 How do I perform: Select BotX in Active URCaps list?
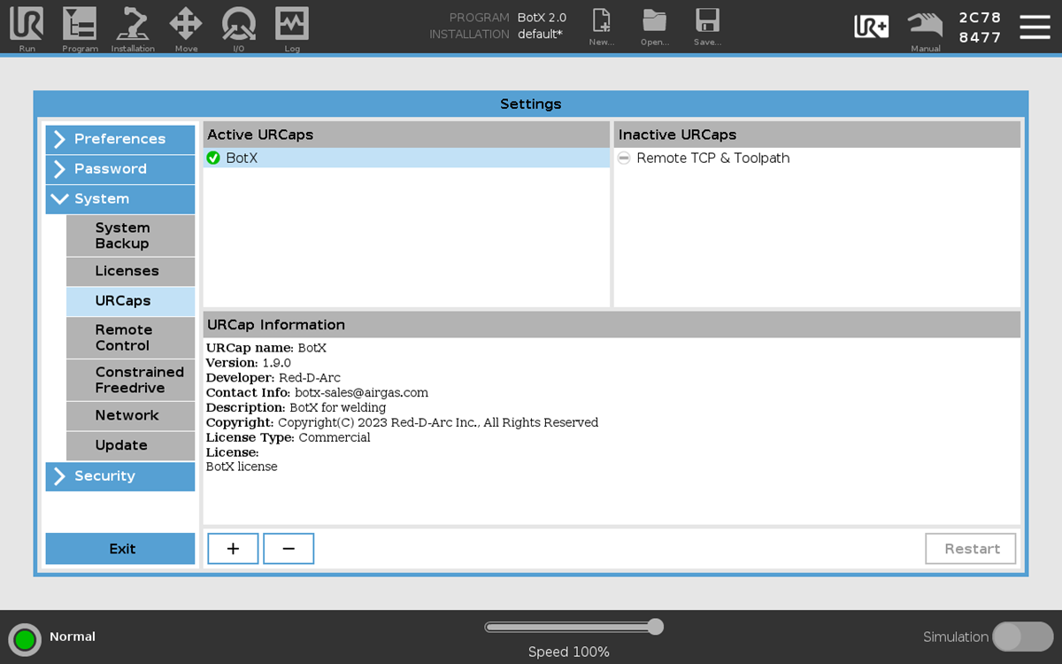click(x=406, y=158)
